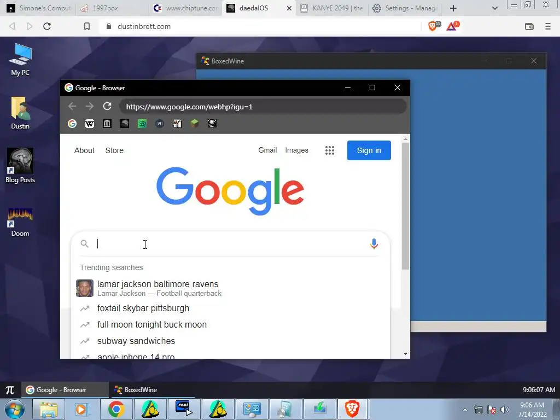This screenshot has height=420, width=560.
Task: Click the daedalOS Browser URL bar
Action: (x=263, y=107)
